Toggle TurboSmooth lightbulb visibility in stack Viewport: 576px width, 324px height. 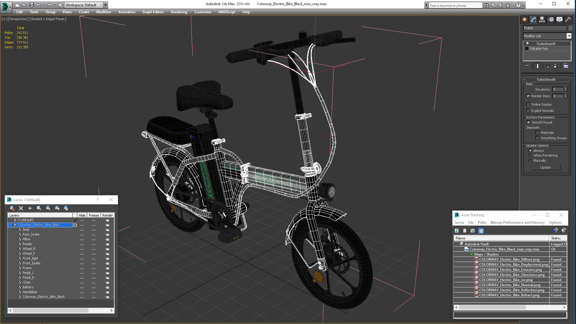[x=527, y=44]
